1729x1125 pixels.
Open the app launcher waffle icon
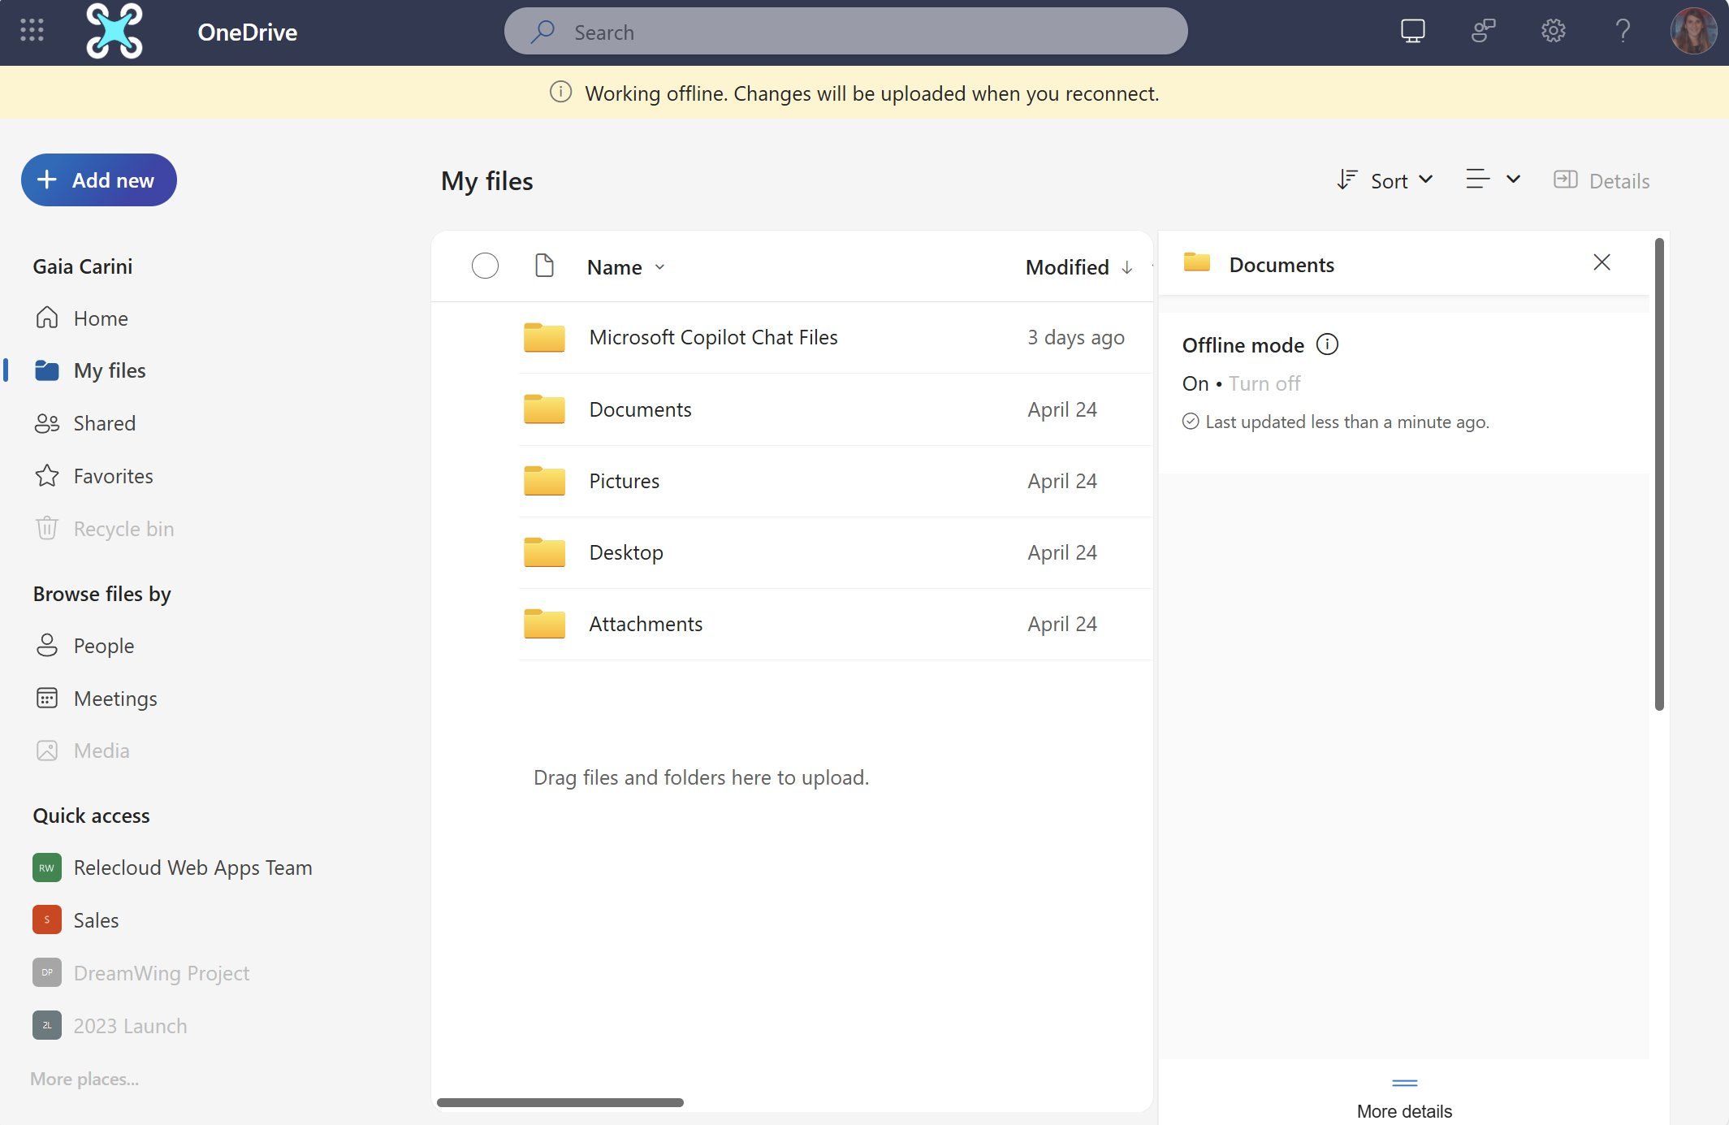tap(32, 31)
